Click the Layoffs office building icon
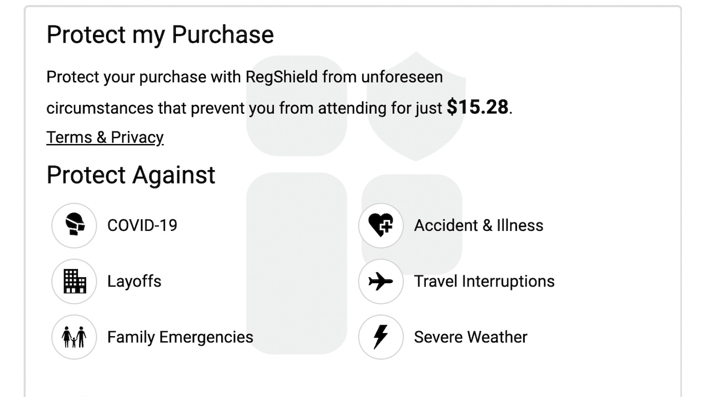This screenshot has height=397, width=708. click(x=74, y=281)
